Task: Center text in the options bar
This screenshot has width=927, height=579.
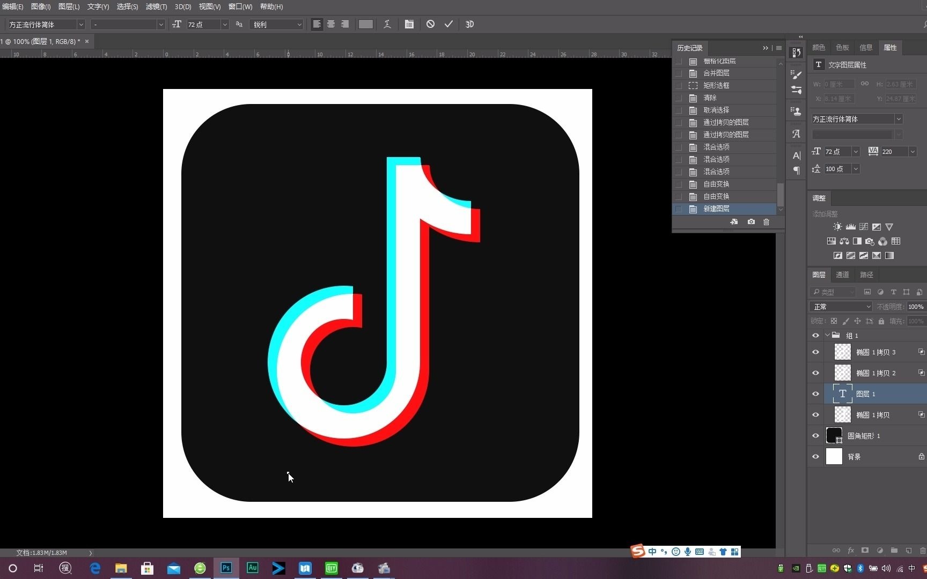Action: (x=331, y=24)
